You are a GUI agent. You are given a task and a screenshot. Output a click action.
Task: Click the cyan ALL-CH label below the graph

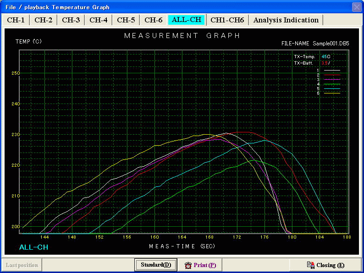(x=33, y=247)
